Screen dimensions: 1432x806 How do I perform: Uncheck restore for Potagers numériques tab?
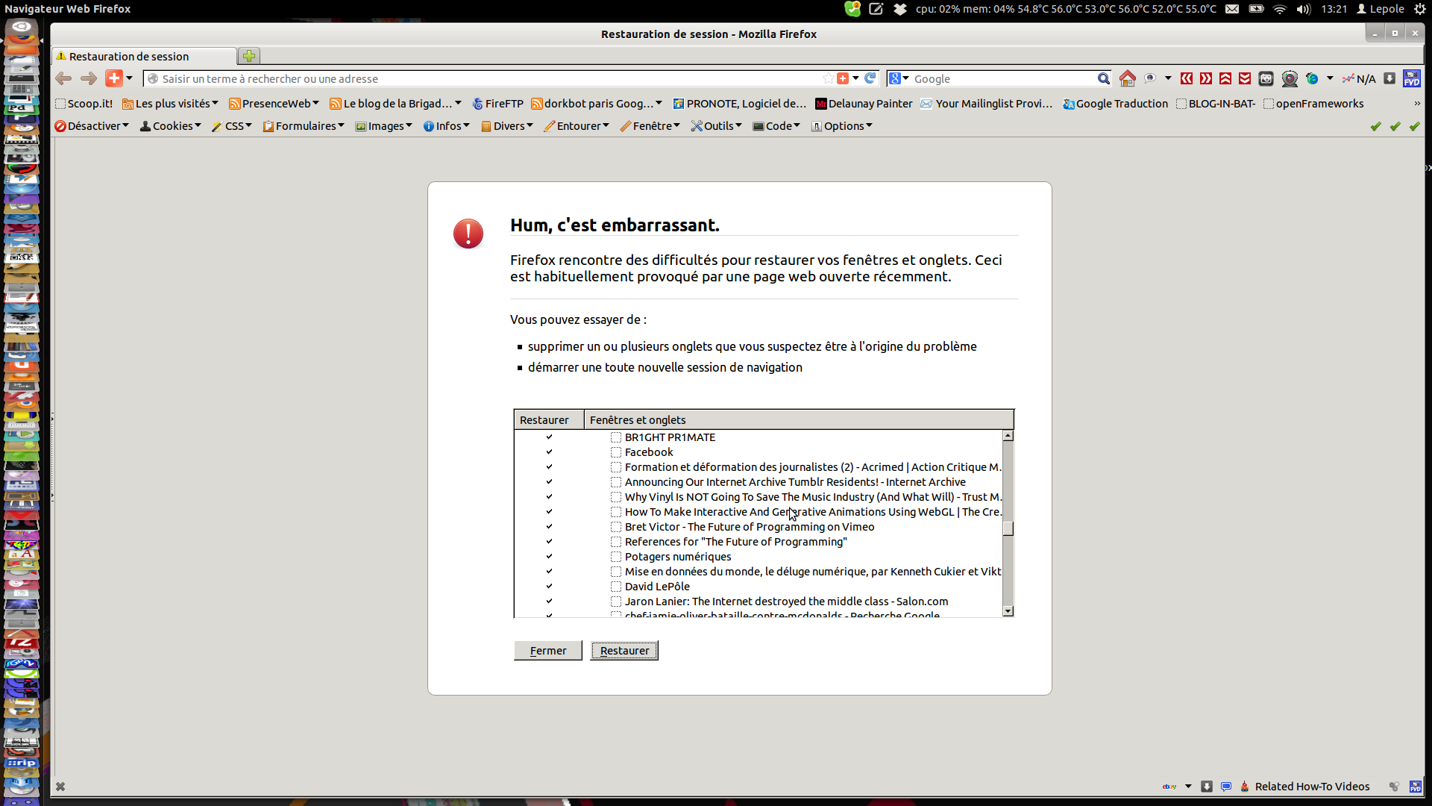(550, 557)
